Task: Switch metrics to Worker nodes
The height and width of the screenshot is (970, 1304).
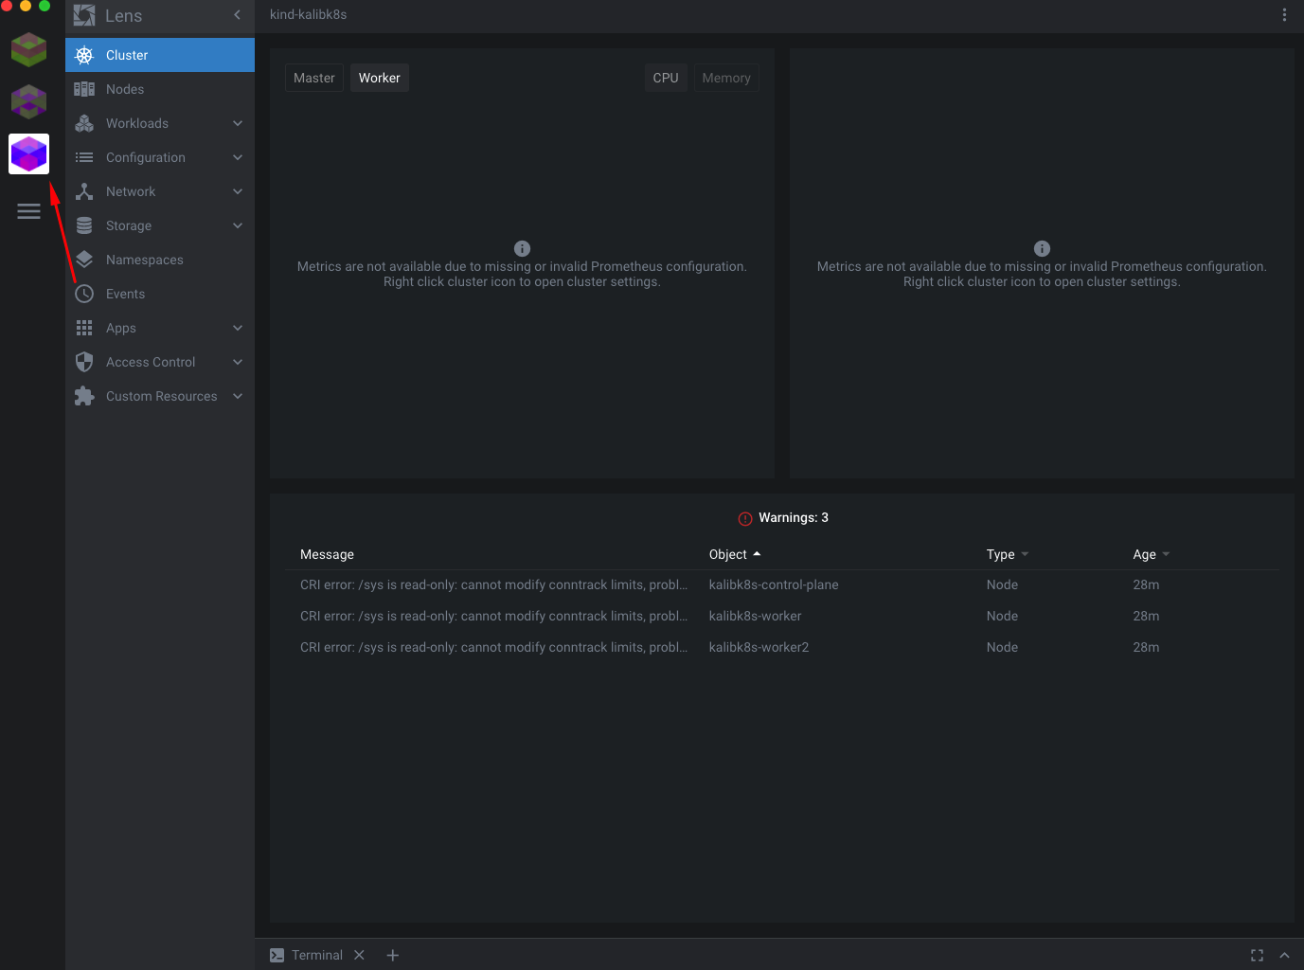Action: [x=379, y=78]
